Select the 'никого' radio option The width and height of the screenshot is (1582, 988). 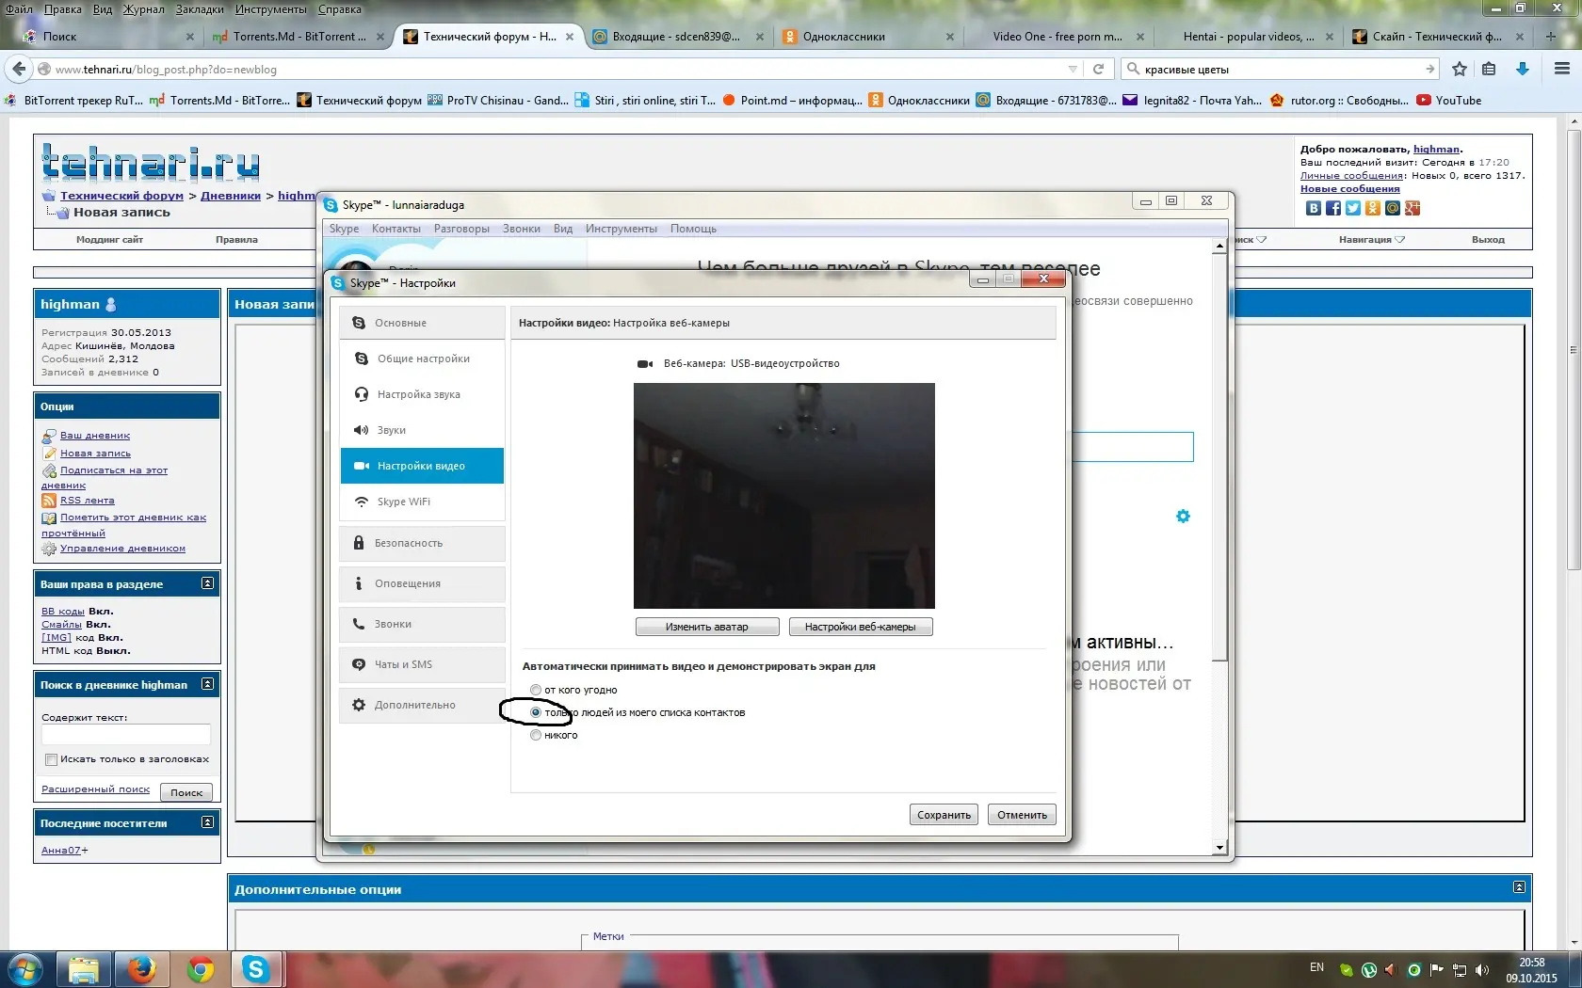tap(536, 735)
